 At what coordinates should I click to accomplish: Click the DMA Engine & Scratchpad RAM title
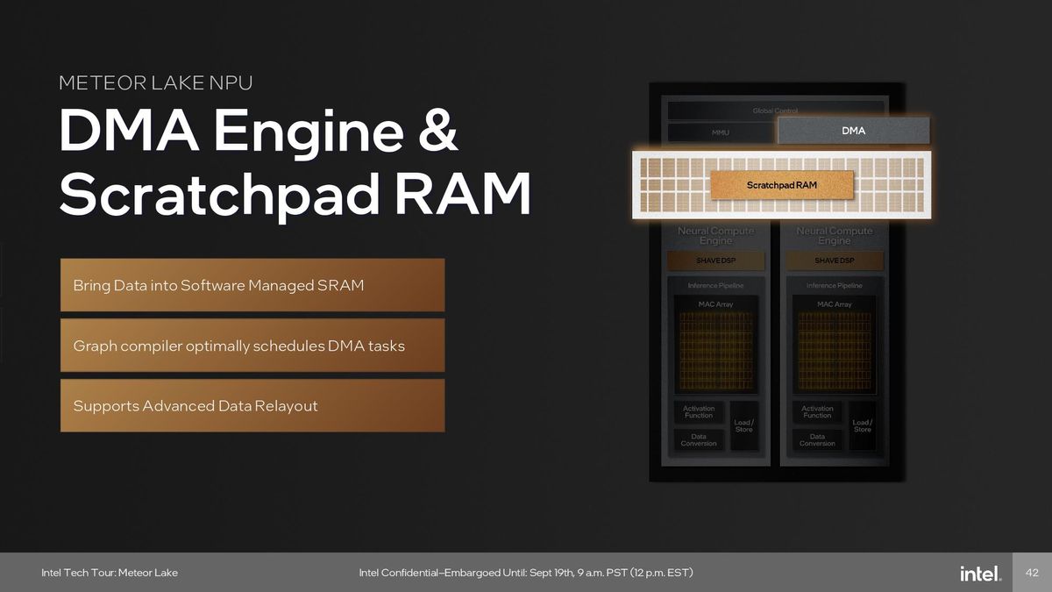pyautogui.click(x=295, y=164)
